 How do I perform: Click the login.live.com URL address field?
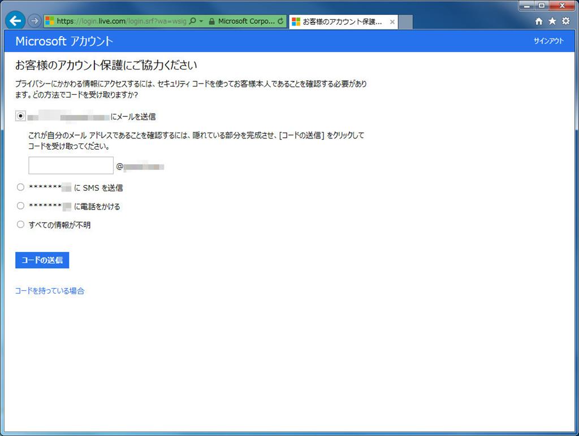point(122,21)
